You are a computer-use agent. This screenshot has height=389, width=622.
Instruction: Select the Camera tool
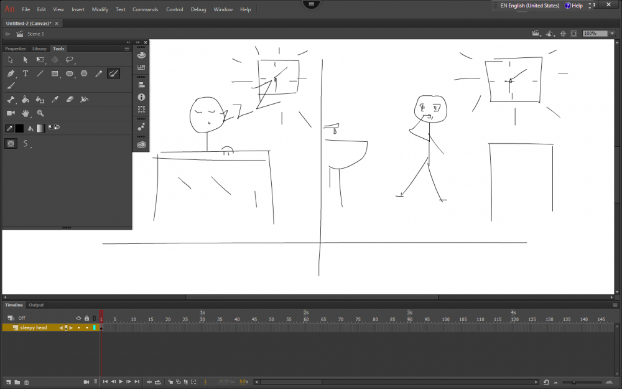coord(11,113)
